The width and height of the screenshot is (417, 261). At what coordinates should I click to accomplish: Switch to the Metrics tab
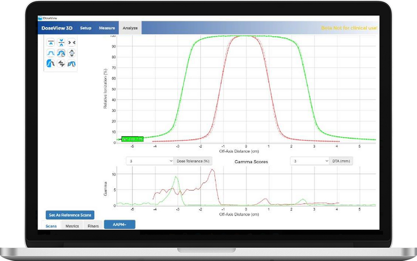pos(72,226)
